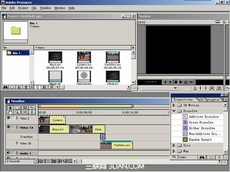Open Transitions palette flyout menu arrow

[x=225, y=100]
